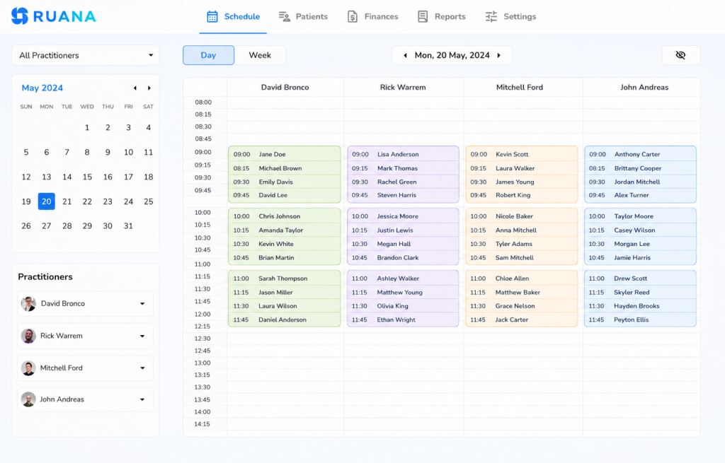Screen dimensions: 725x463
Task: Open Steven Harris 09:45 appointment
Action: coord(403,195)
